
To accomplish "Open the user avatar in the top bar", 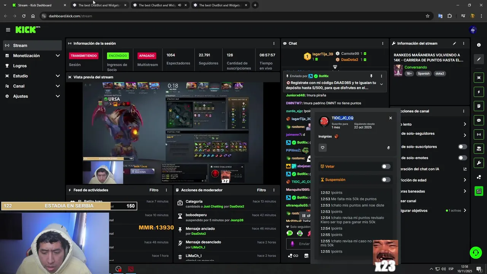I will (x=473, y=30).
